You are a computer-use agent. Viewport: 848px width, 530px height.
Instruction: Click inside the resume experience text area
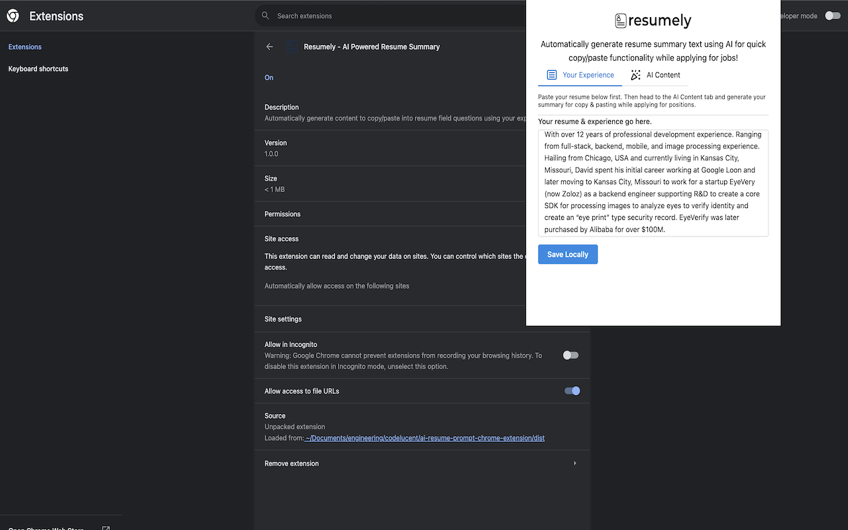point(653,182)
